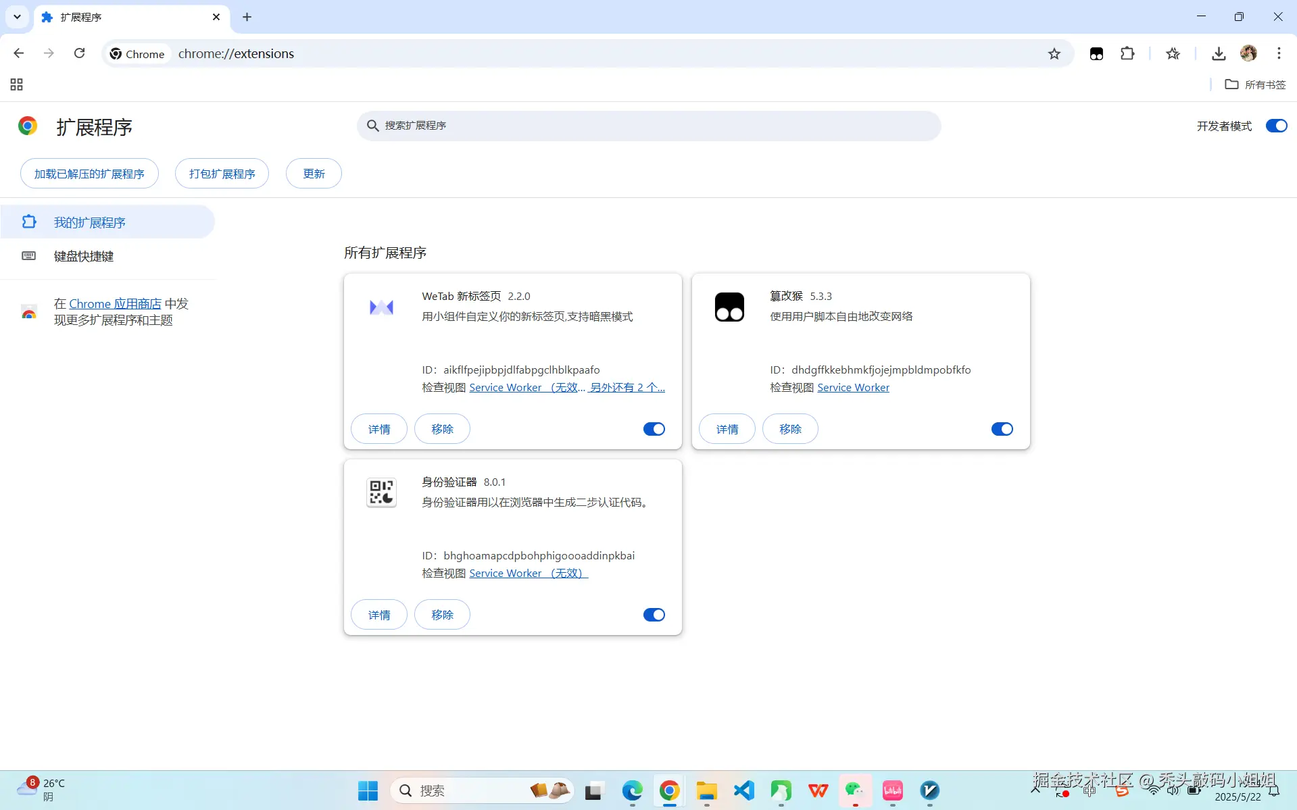This screenshot has width=1297, height=810.
Task: Open the extensions puzzle-piece menu
Action: 1127,53
